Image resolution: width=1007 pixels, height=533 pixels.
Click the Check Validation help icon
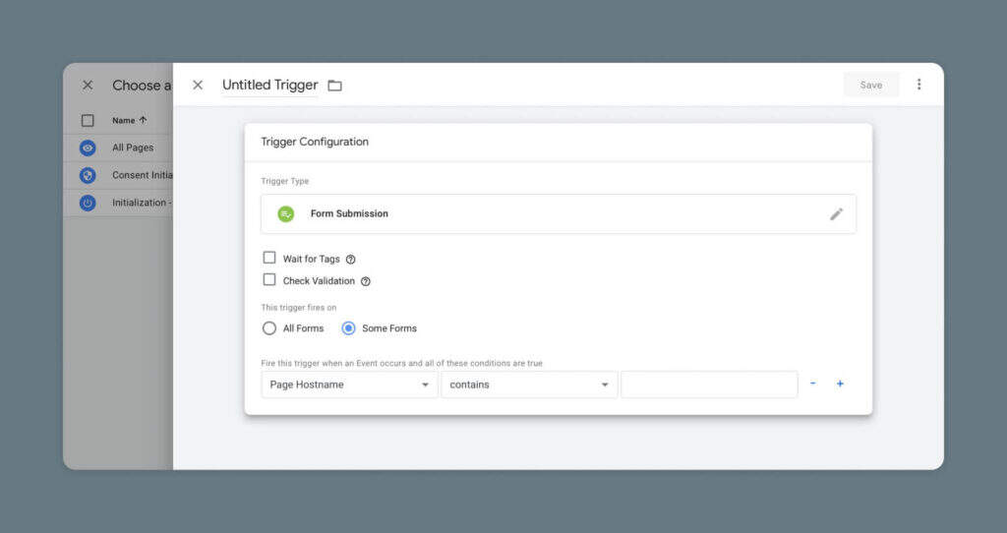coord(366,281)
